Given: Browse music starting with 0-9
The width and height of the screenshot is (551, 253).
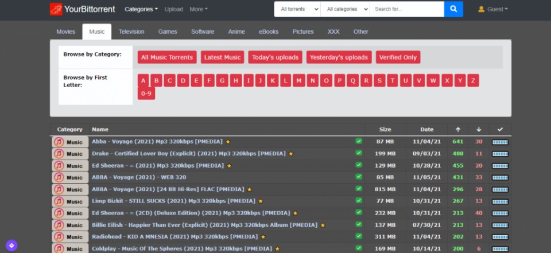Looking at the screenshot, I should tap(146, 93).
